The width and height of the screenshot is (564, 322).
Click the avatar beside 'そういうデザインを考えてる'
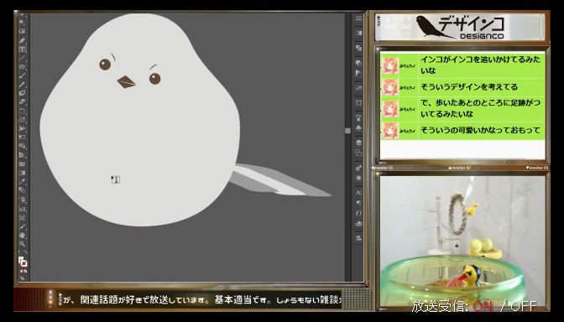click(390, 87)
